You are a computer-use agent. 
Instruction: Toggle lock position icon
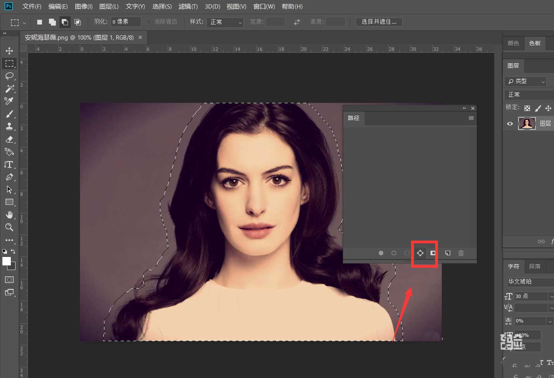548,108
